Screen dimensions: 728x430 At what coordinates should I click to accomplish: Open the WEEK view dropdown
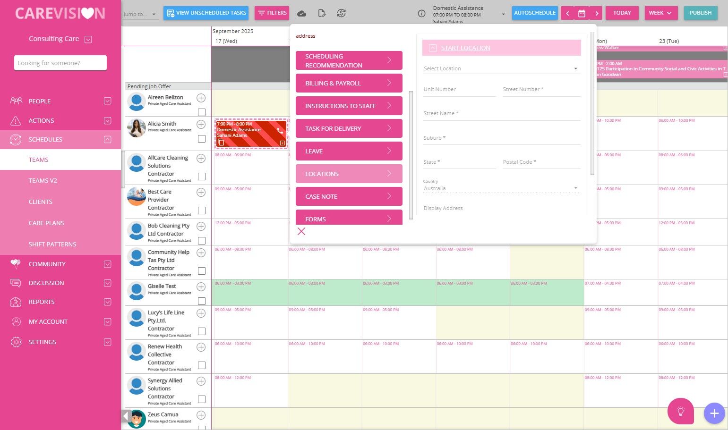click(x=661, y=13)
